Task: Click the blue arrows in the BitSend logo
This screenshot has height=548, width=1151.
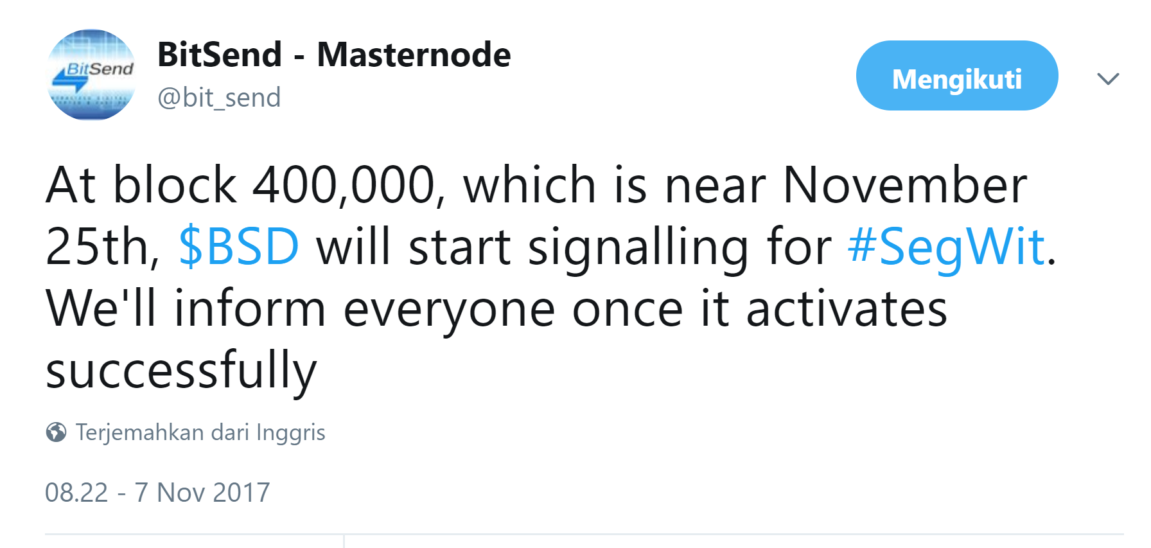Action: [69, 82]
